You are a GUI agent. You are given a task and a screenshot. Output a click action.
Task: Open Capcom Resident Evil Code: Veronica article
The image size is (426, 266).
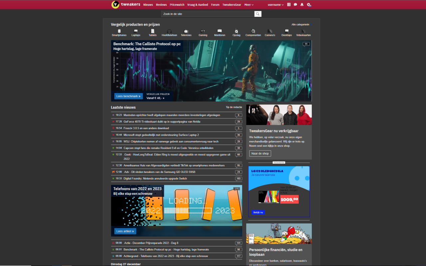[x=168, y=148]
